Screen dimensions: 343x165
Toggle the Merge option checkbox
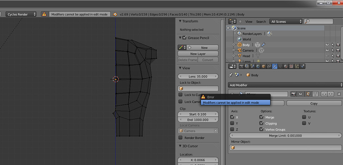tap(261, 117)
